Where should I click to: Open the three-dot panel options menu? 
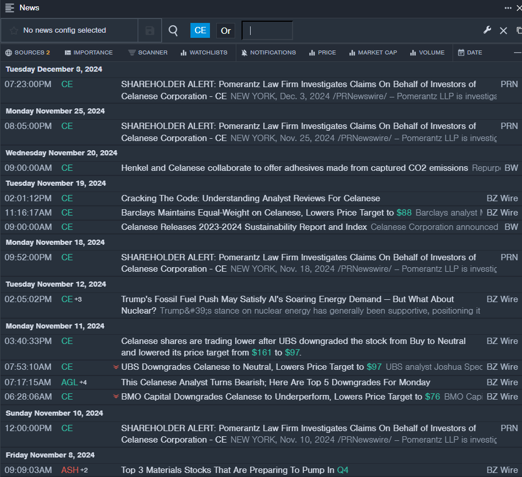[508, 8]
